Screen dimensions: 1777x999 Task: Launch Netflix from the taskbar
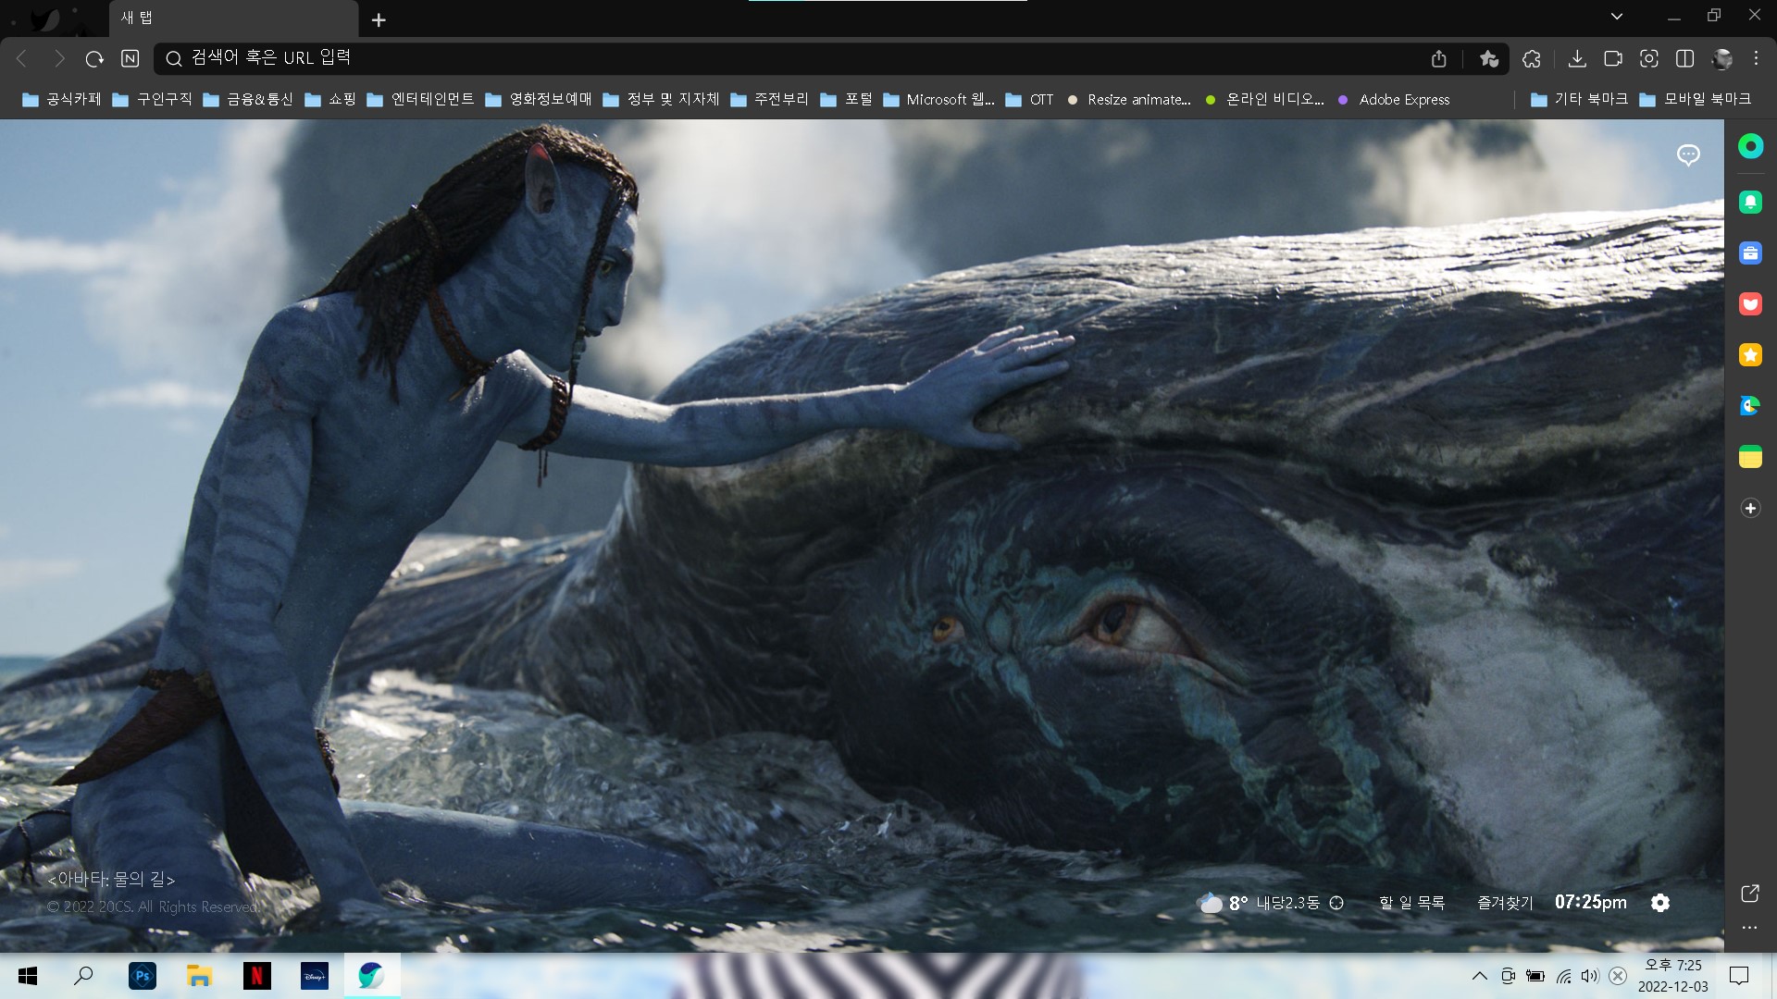coord(257,976)
